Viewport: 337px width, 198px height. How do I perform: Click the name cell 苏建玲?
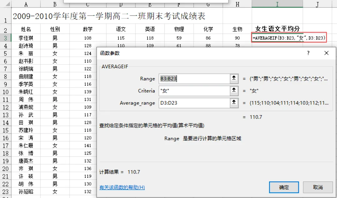(26, 130)
